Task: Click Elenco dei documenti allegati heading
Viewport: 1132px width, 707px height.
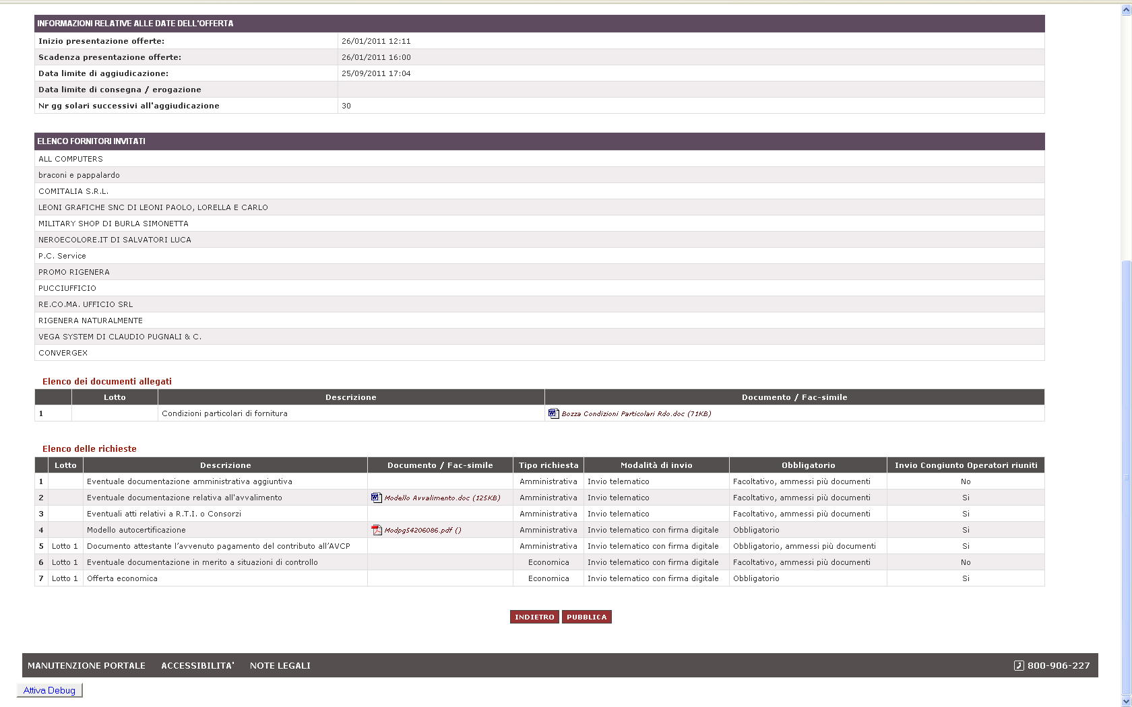Action: click(107, 381)
